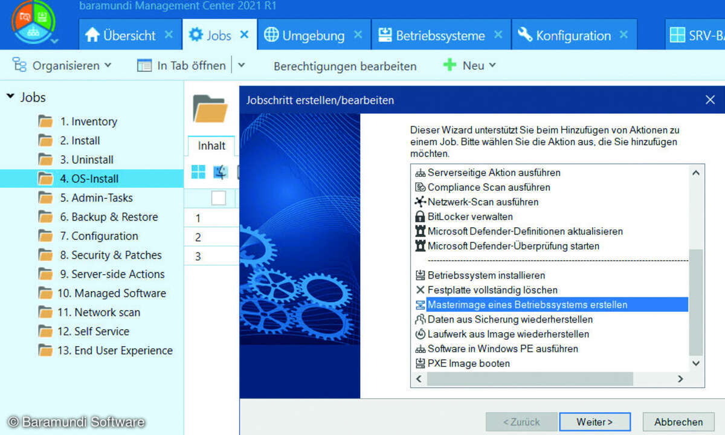Click the icon for Daten aus Sicherung wiederherstellen

[420, 320]
